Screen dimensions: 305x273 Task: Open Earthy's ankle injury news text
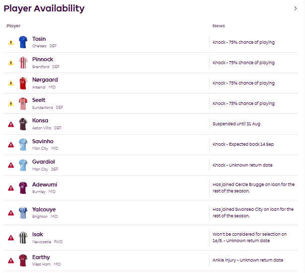pyautogui.click(x=248, y=260)
